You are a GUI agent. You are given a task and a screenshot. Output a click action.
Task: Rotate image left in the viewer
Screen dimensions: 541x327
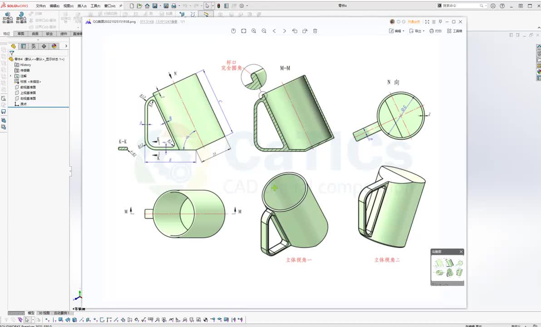tap(295, 31)
